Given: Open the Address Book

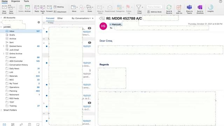Looking at the screenshot, I should click(x=154, y=12).
